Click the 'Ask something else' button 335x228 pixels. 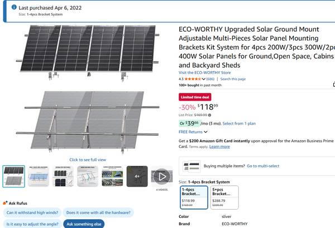click(83, 224)
